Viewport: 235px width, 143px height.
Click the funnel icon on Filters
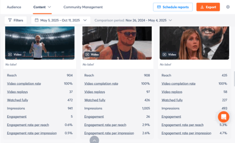click(10, 20)
